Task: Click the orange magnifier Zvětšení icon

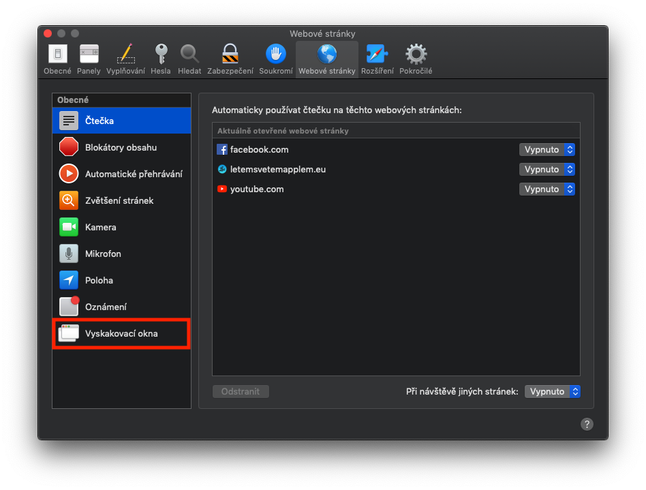Action: point(69,200)
